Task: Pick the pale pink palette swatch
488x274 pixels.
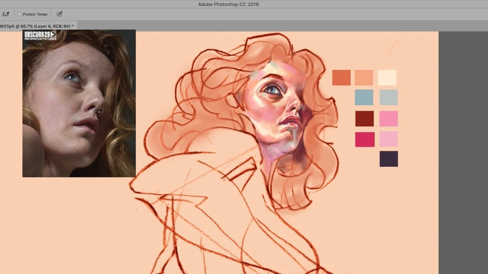Action: (388, 139)
